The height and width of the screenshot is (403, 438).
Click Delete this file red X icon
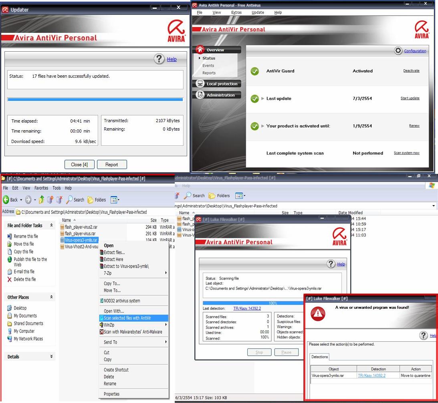10,279
